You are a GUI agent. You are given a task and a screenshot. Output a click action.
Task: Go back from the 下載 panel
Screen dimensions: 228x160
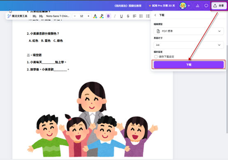pos(155,15)
